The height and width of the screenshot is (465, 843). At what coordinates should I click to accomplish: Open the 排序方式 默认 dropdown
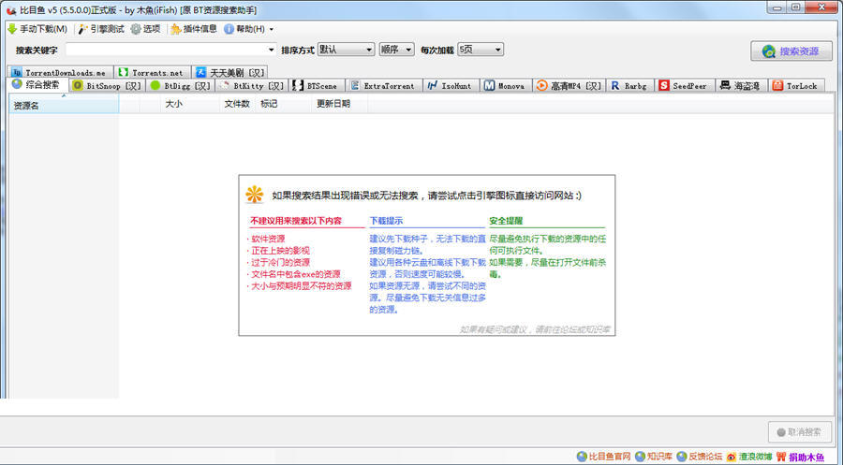tap(345, 50)
